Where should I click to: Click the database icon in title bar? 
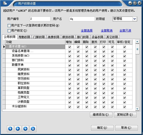(5, 3)
